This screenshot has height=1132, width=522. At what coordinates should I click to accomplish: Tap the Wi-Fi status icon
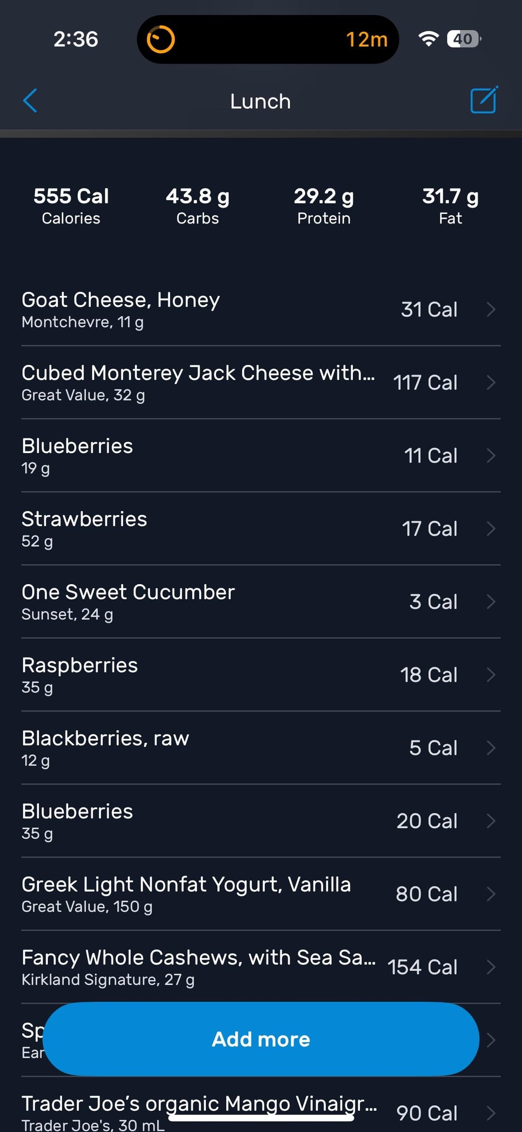428,39
